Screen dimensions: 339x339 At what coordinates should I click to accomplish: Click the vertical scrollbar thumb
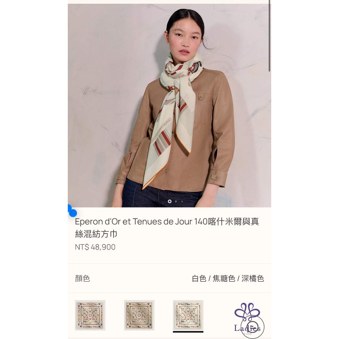(270, 36)
